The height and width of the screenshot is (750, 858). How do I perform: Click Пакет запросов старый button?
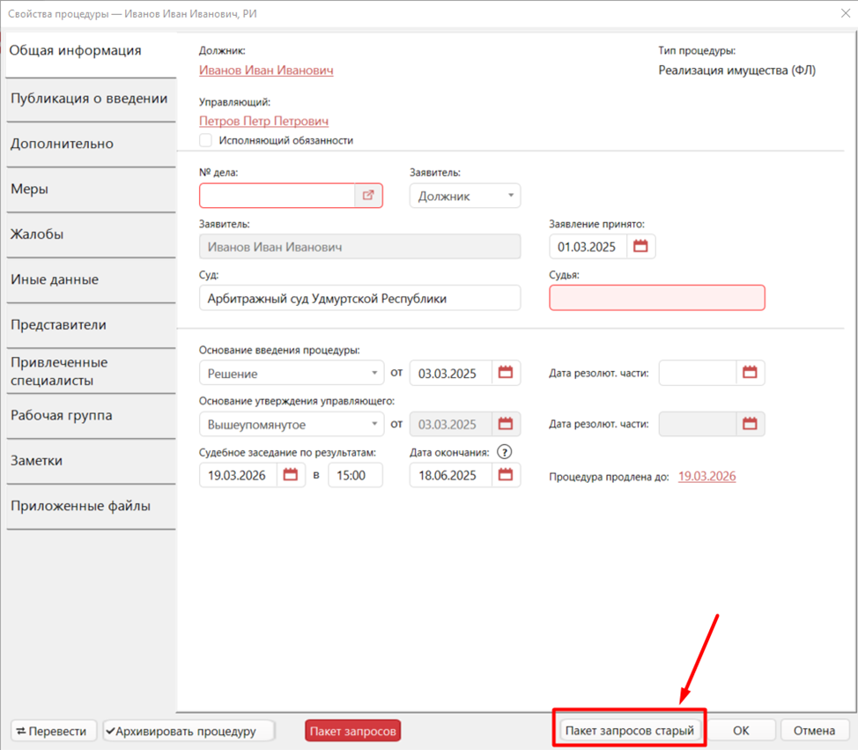(629, 731)
